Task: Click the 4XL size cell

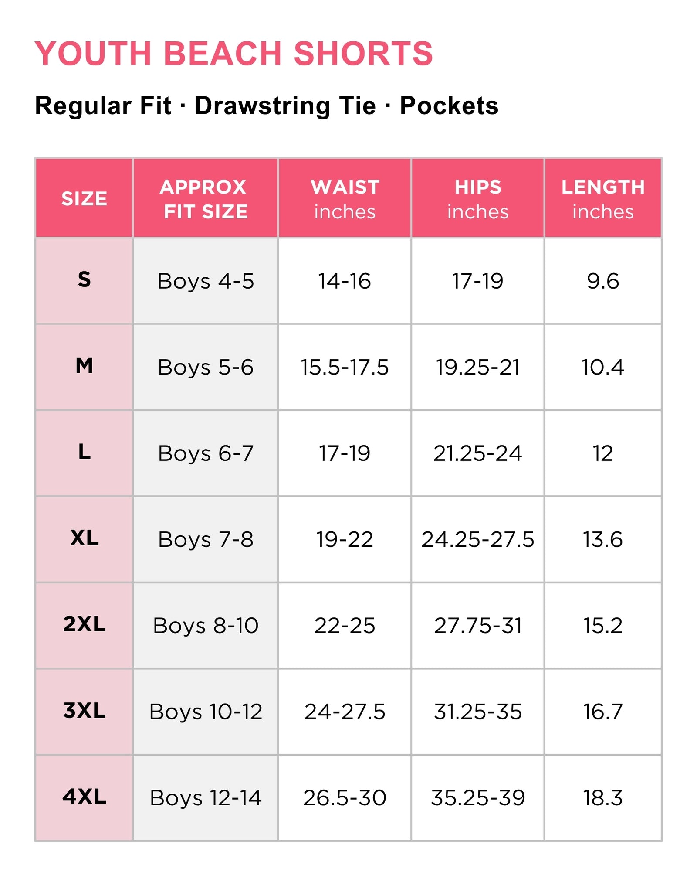Action: [x=84, y=798]
